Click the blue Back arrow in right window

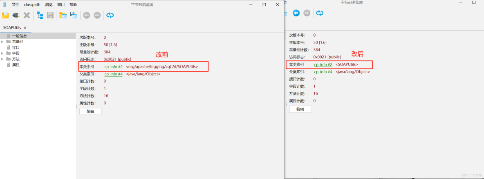click(x=296, y=13)
